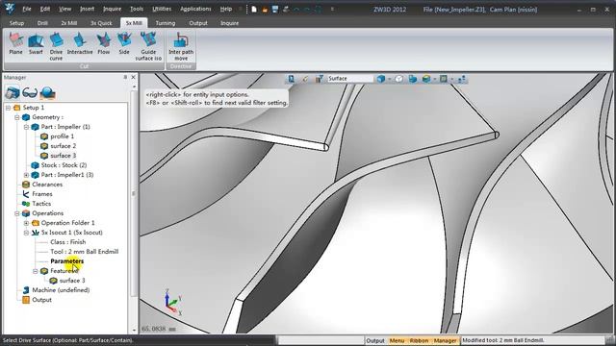616x346 pixels.
Task: Switch to the Turning ribbon tab
Action: click(166, 23)
